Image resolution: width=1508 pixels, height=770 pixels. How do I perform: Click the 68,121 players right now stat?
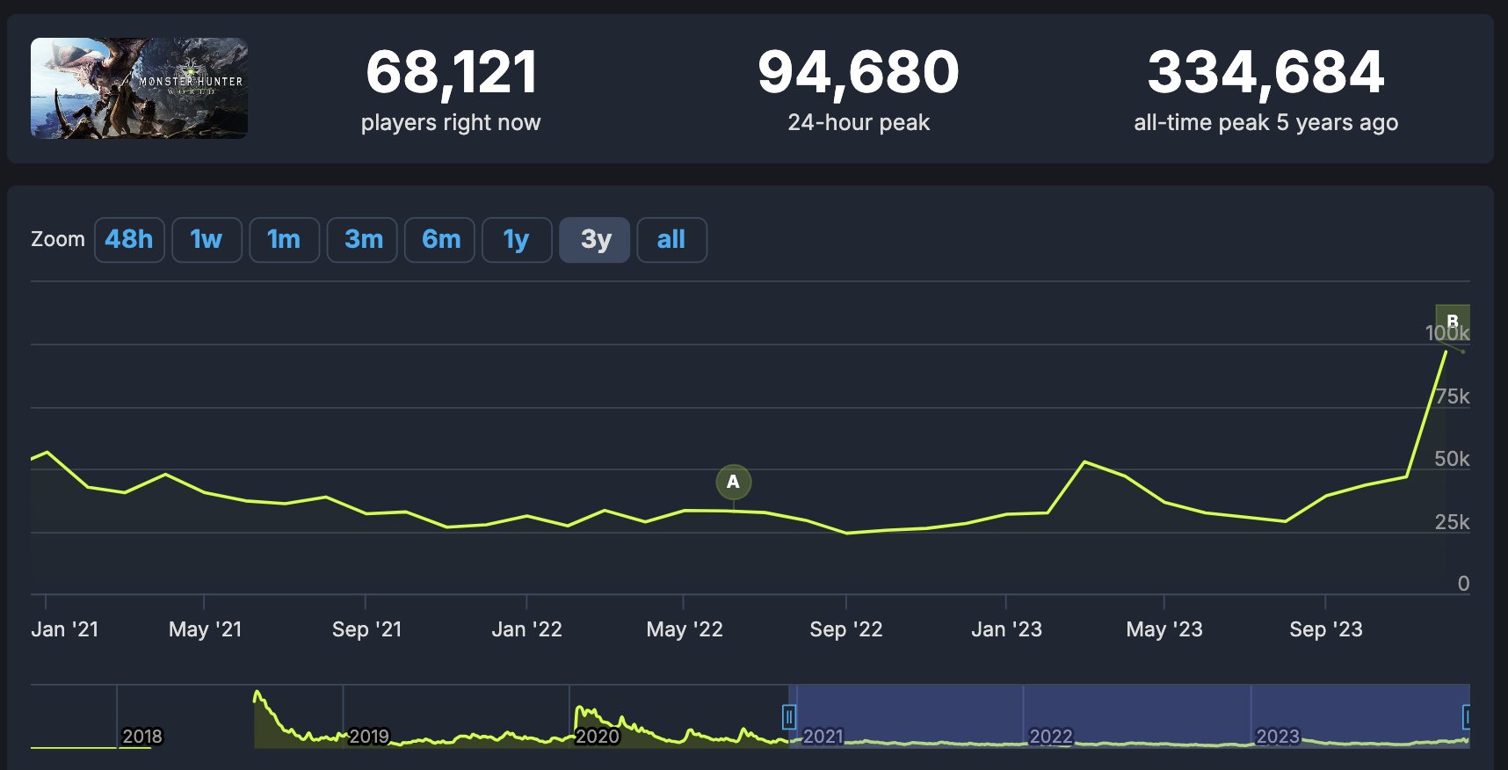[451, 72]
